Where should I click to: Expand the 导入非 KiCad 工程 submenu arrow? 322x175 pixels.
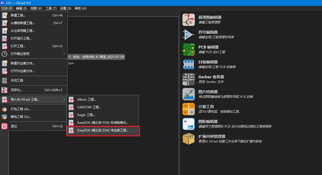pos(64,100)
